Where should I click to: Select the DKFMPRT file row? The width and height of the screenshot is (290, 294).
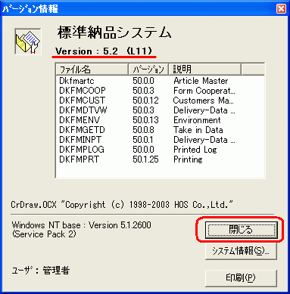(x=160, y=159)
